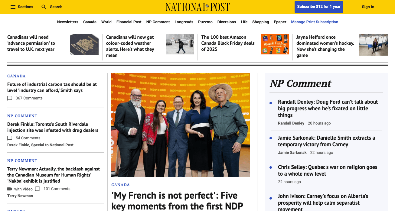The image size is (395, 211).
Task: Open the passport thumbnail image
Action: point(84,44)
